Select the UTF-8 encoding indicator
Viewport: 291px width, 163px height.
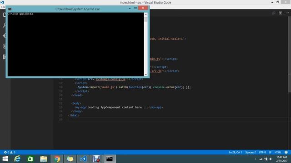point(262,152)
